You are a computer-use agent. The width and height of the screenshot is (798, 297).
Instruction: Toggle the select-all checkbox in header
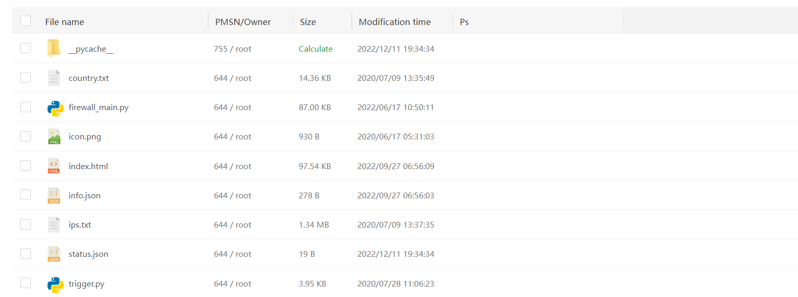tap(26, 21)
